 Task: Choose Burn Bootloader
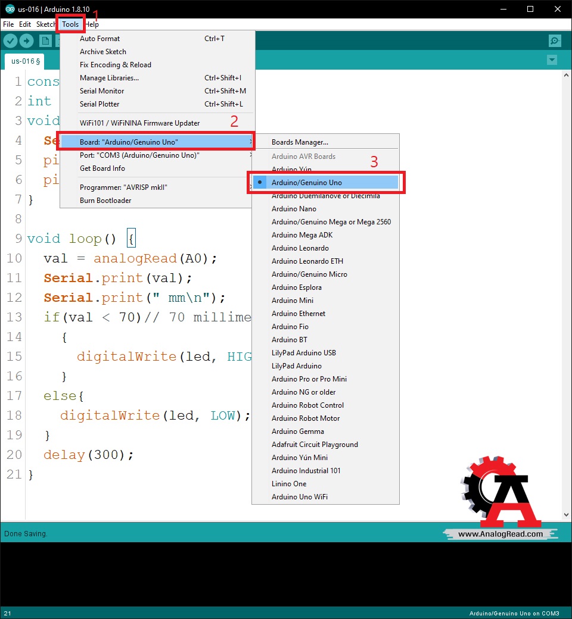(157, 200)
